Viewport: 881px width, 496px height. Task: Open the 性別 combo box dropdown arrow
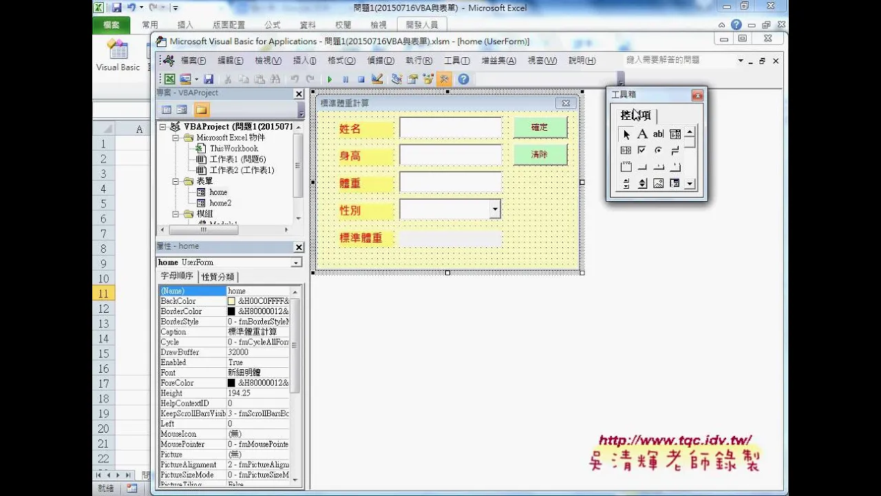click(x=495, y=209)
